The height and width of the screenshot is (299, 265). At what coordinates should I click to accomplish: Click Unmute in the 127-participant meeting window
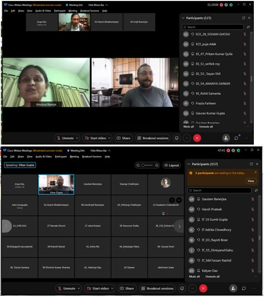click(66, 138)
